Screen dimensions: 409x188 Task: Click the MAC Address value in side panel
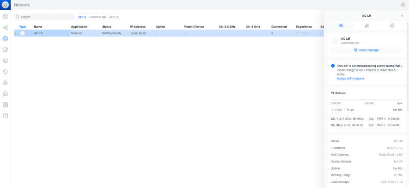390,155
